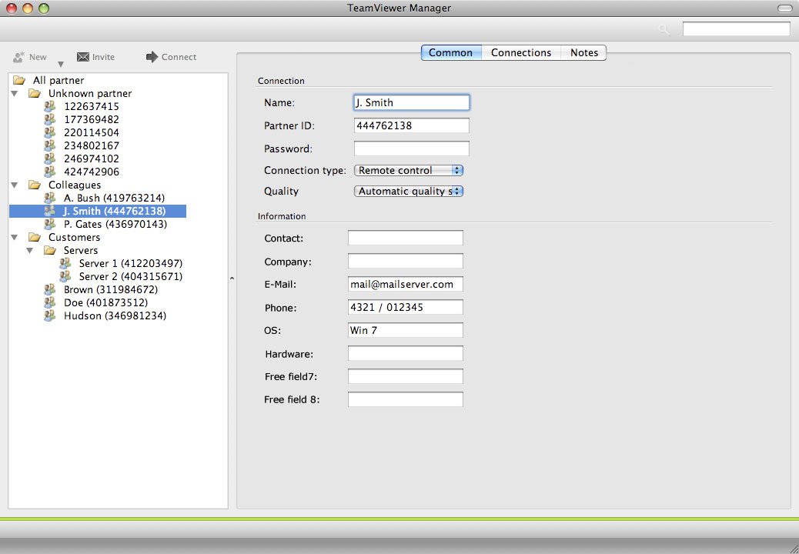
Task: Click the Contact input field
Action: [x=406, y=238]
